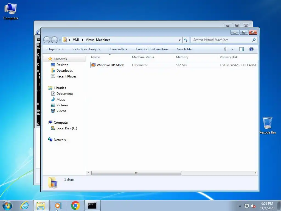Click the folder icon in address bar
This screenshot has width=281, height=211.
(65, 40)
